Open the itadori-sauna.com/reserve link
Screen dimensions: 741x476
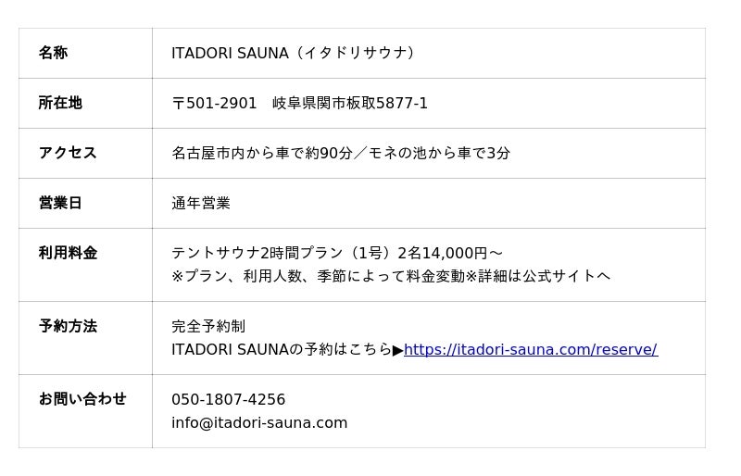pyautogui.click(x=530, y=350)
